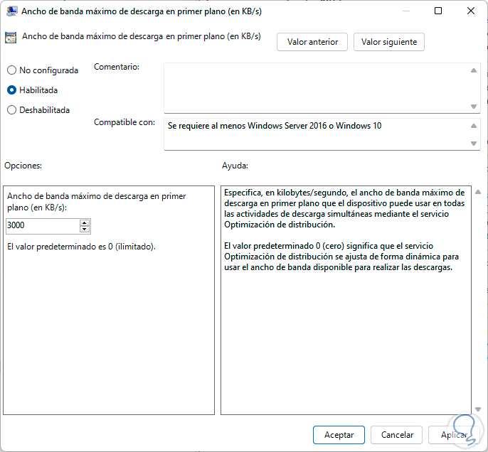Minimize the policy dialog window
The height and width of the screenshot is (452, 488).
[x=405, y=11]
